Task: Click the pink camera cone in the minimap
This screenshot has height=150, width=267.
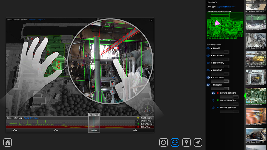Action: coord(217,23)
